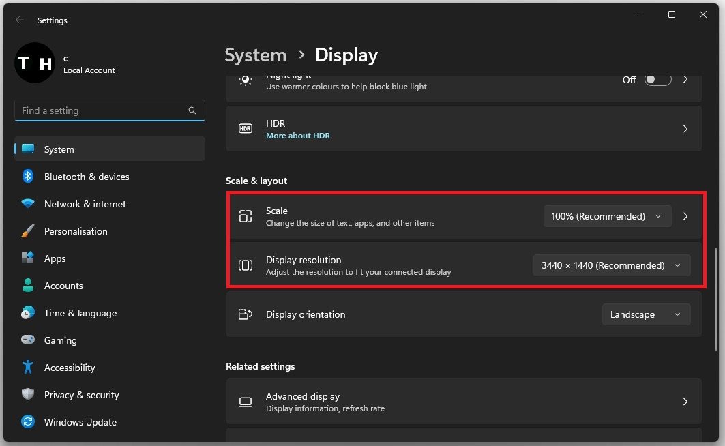The width and height of the screenshot is (725, 446).
Task: Open the Display resolution dropdown
Action: coord(611,265)
